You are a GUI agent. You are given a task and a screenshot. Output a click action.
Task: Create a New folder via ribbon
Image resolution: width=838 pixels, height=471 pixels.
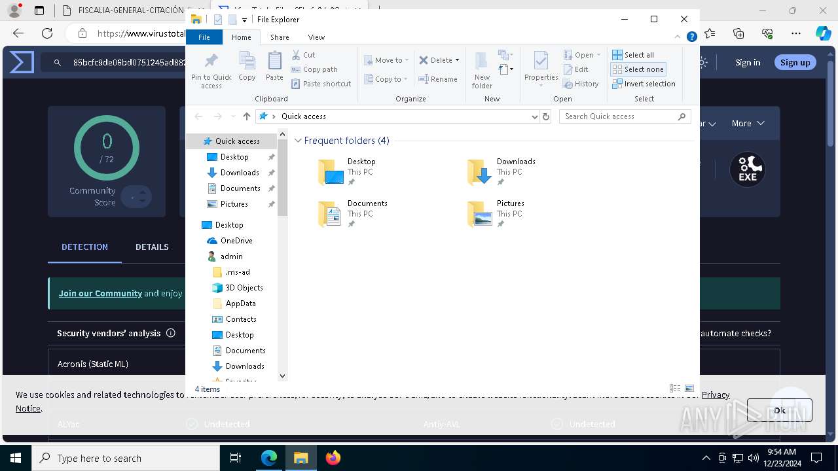[x=482, y=70]
